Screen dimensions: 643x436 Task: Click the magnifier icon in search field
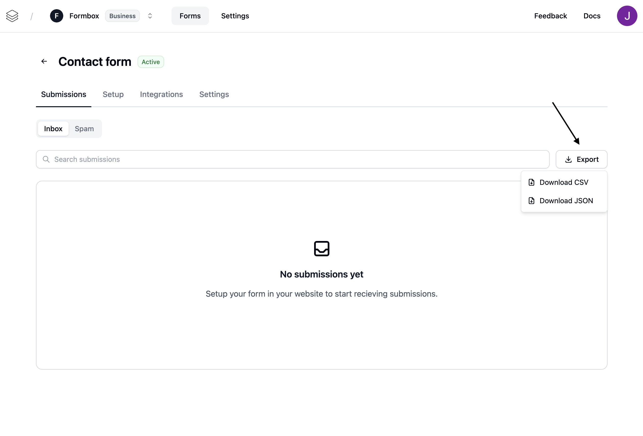[x=46, y=160]
